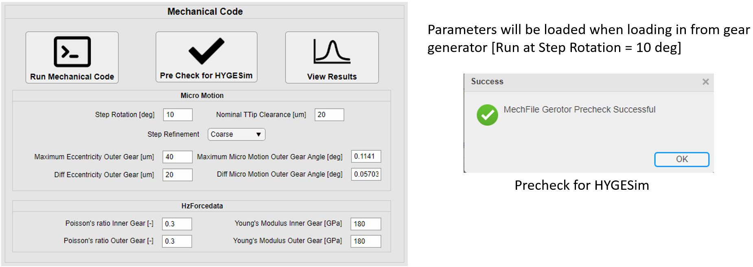Click Young's Modulus Outer Gear field
The height and width of the screenshot is (267, 753).
pyautogui.click(x=366, y=241)
